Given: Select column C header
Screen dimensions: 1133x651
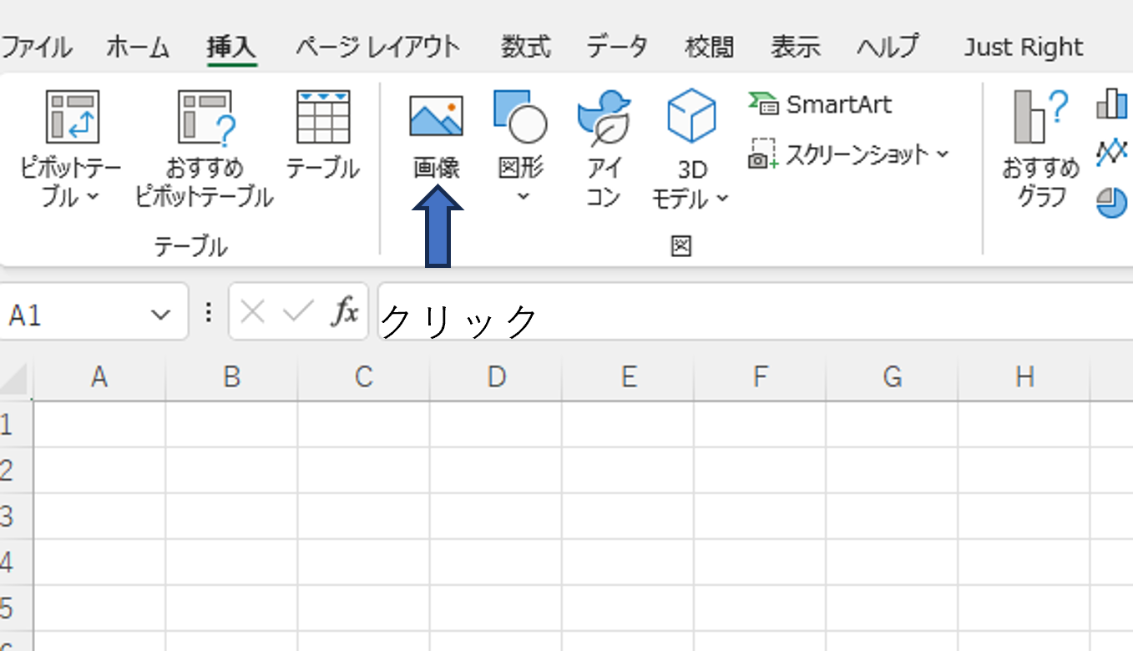Looking at the screenshot, I should pos(363,378).
